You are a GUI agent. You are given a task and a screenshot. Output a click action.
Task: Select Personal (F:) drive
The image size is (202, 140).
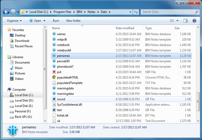[23, 111]
